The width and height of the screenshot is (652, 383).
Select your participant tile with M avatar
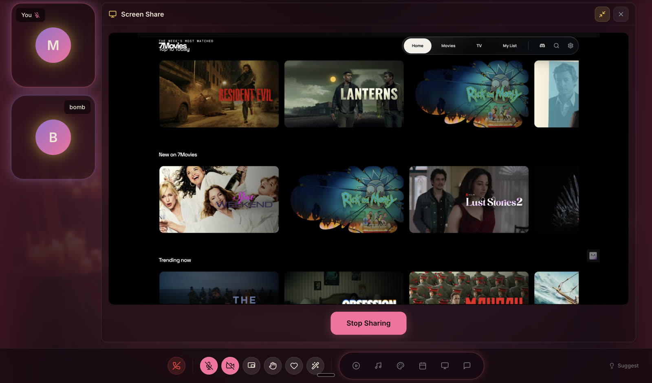tap(53, 45)
